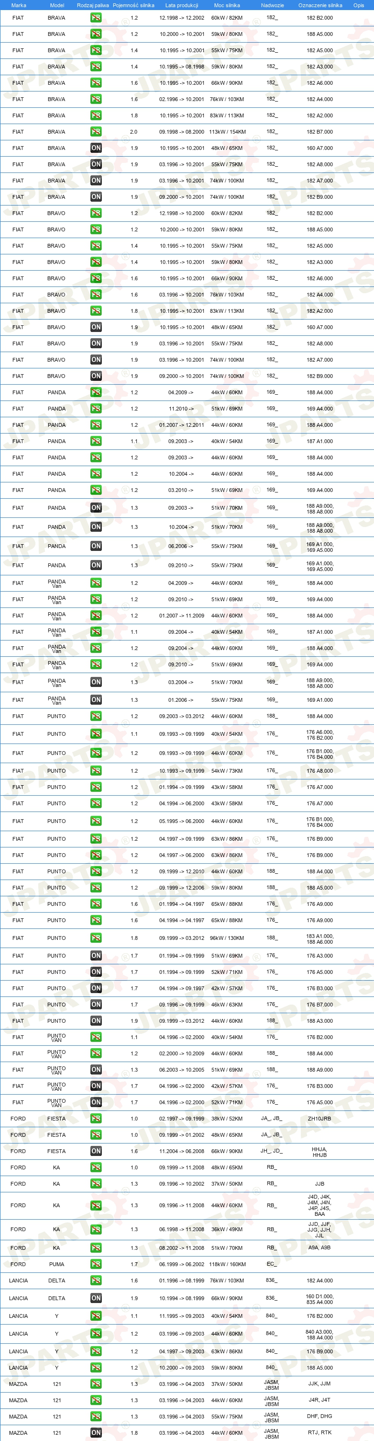The image size is (374, 1441).
Task: Select engine code cell 183 A1.000, 188 A6.000
Action: (x=319, y=938)
